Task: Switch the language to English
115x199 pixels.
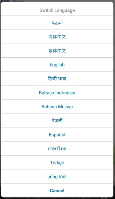Action: tap(57, 65)
